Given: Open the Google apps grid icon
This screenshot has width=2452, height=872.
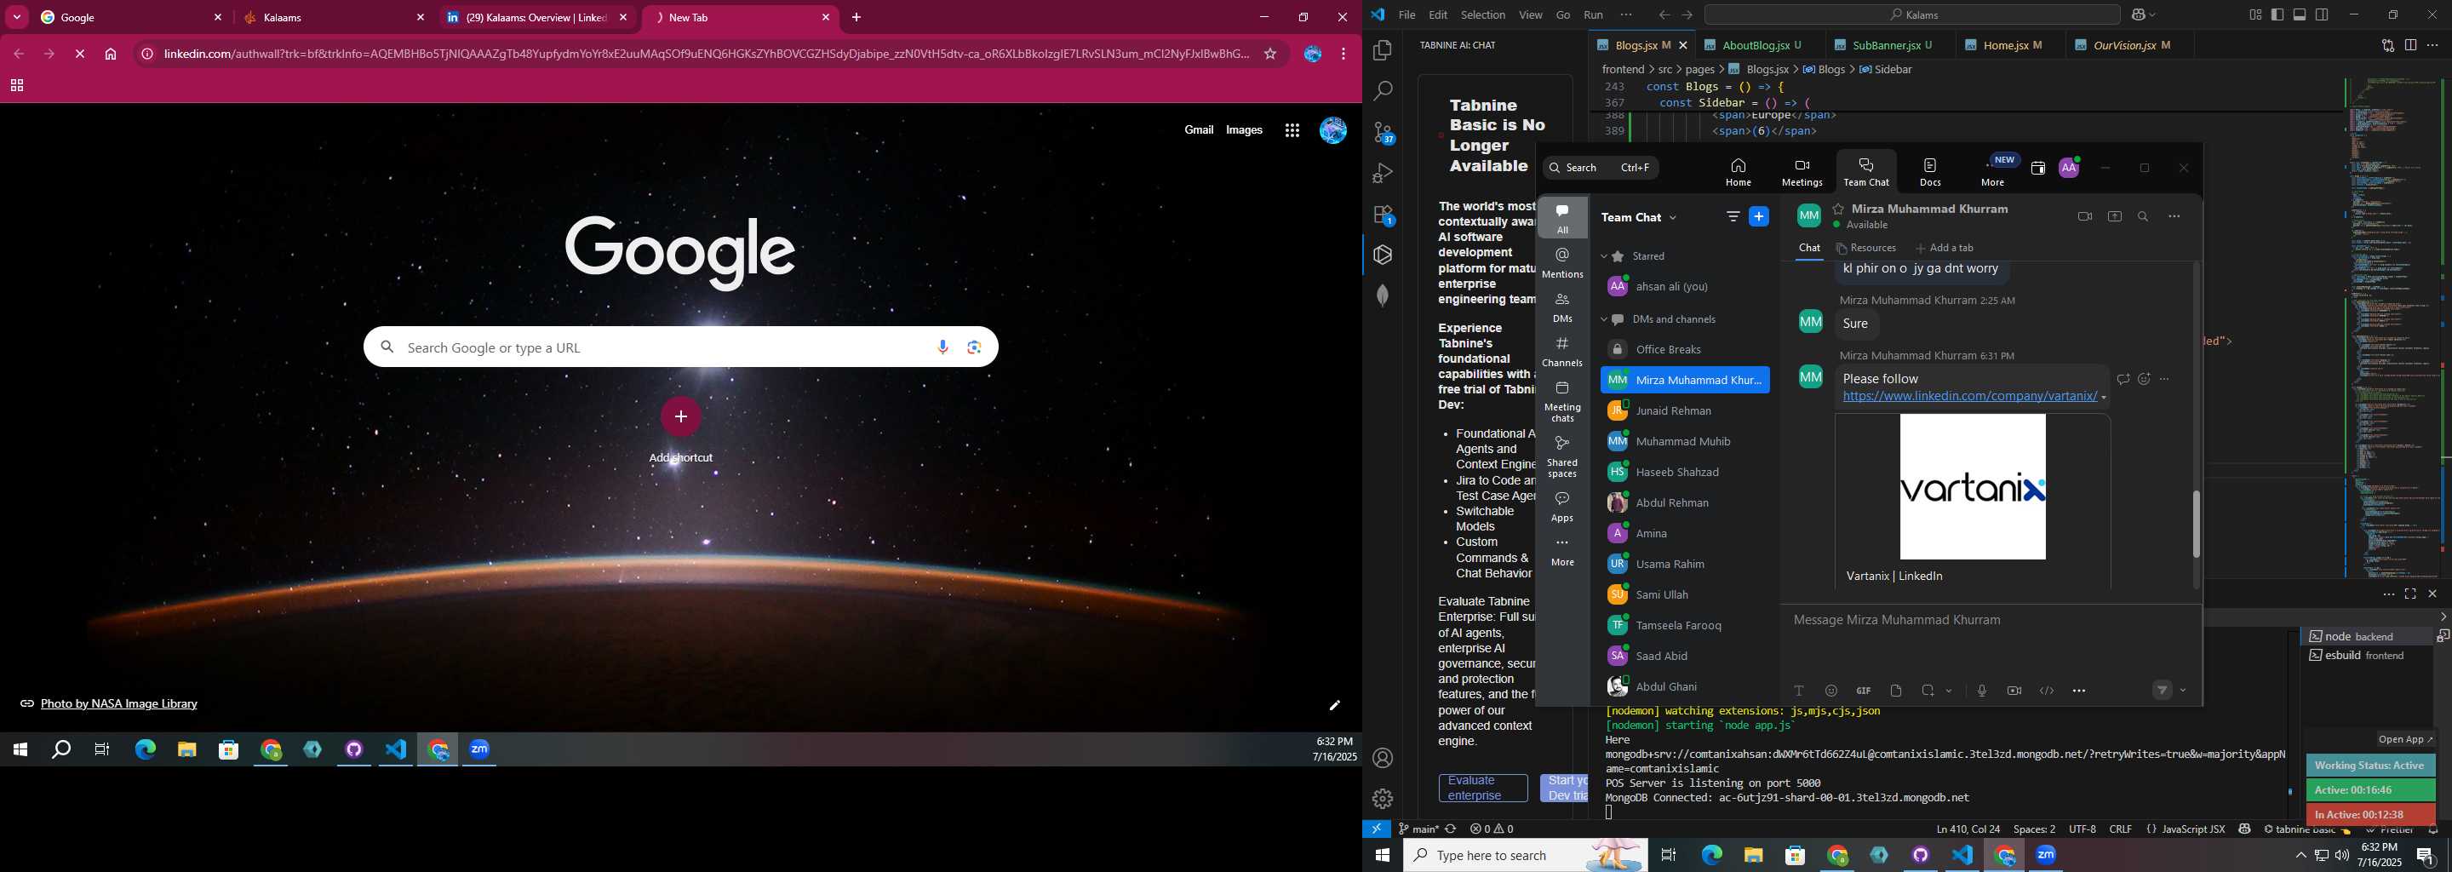Looking at the screenshot, I should point(1292,131).
